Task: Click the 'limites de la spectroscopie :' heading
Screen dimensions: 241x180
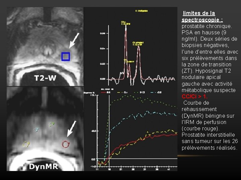Action: pyautogui.click(x=202, y=16)
